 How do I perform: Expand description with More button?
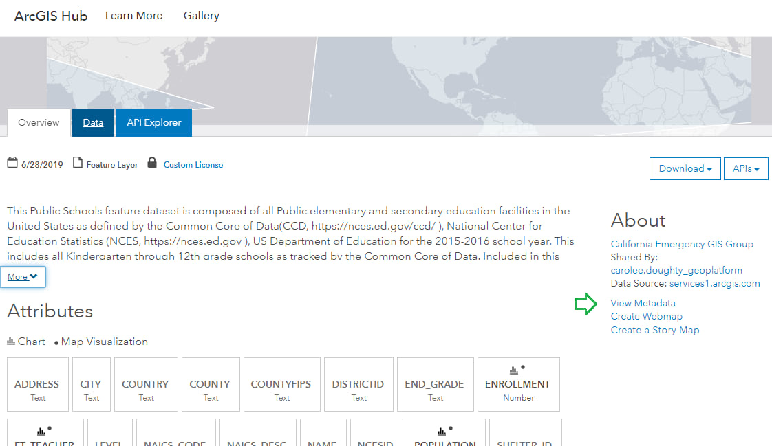coord(23,277)
